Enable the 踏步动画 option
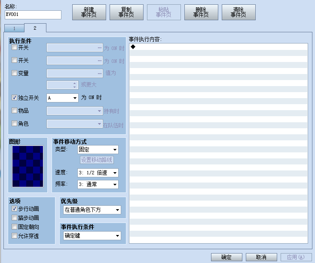The width and height of the screenshot is (315, 263). [14, 217]
